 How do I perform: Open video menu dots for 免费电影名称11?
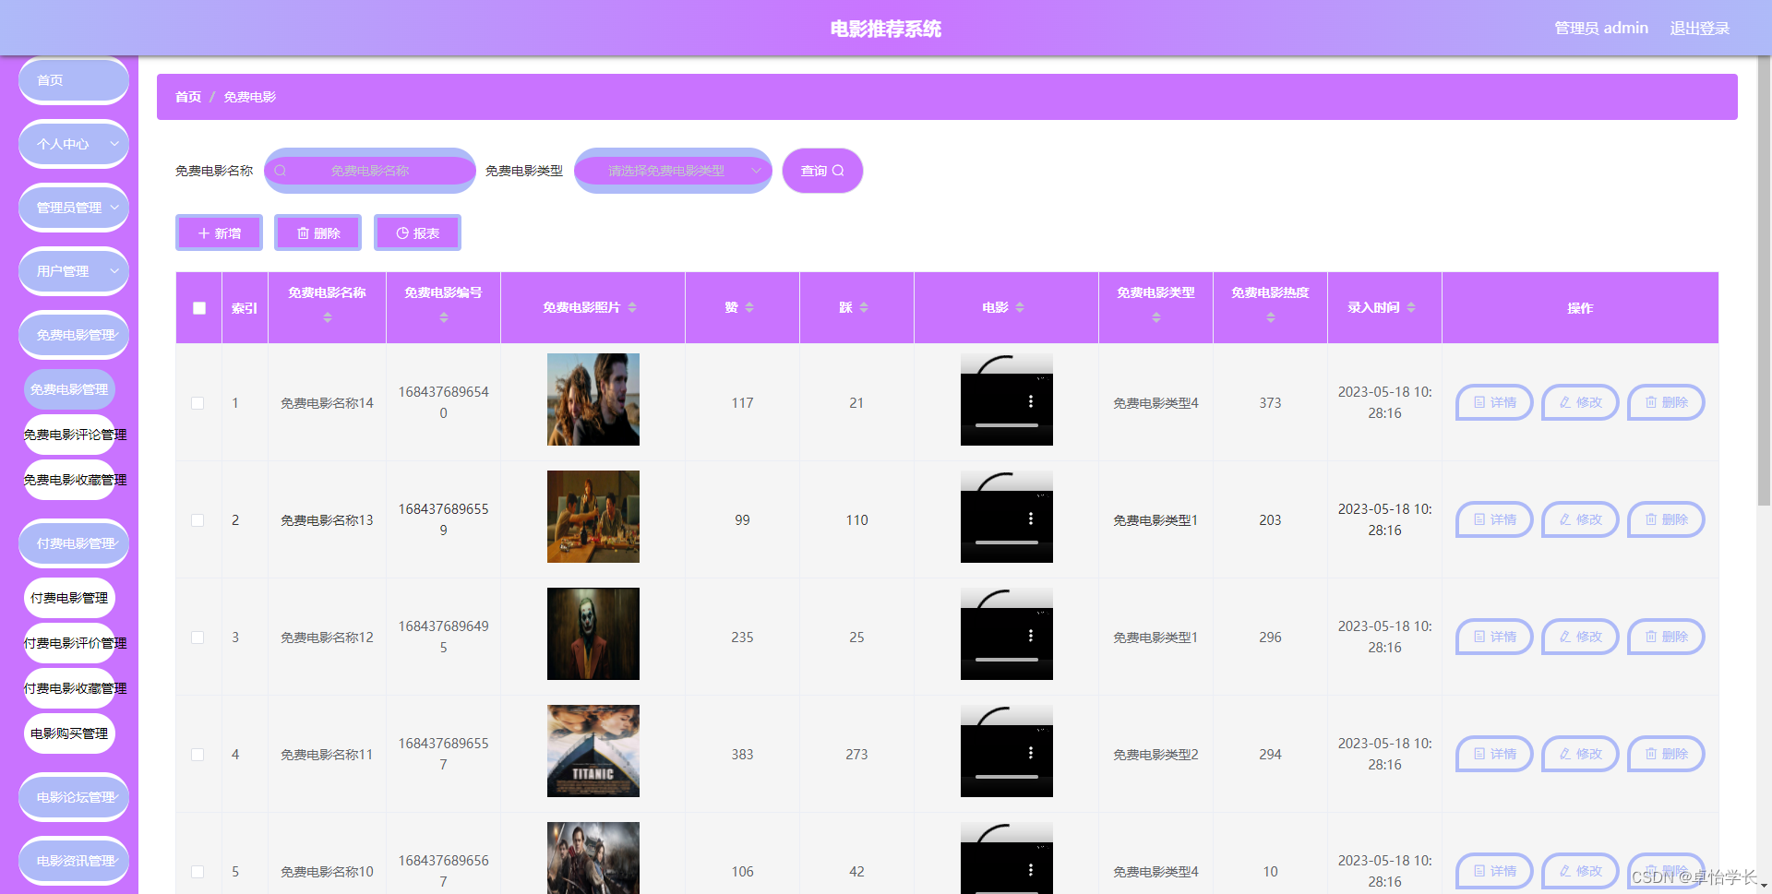tap(1031, 753)
